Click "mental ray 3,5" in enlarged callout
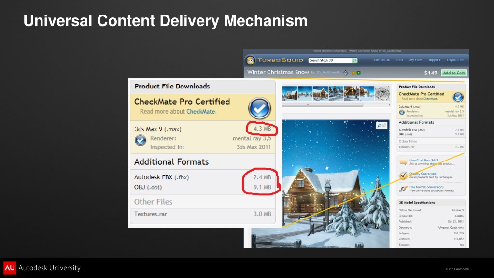Image resolution: width=494 pixels, height=278 pixels. 252,138
